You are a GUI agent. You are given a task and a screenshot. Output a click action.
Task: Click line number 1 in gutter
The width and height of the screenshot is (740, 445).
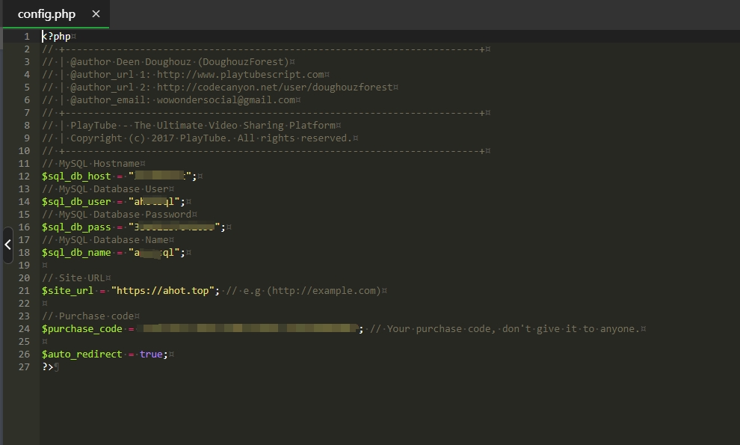(x=26, y=37)
